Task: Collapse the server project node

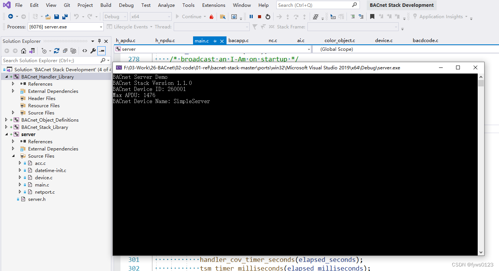Action: coord(6,134)
